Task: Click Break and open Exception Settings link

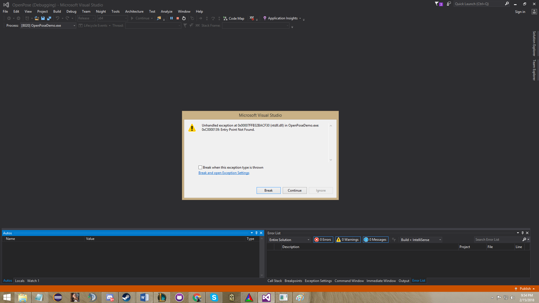Action: (224, 173)
